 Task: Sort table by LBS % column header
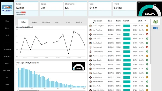pyautogui.click(x=140, y=21)
